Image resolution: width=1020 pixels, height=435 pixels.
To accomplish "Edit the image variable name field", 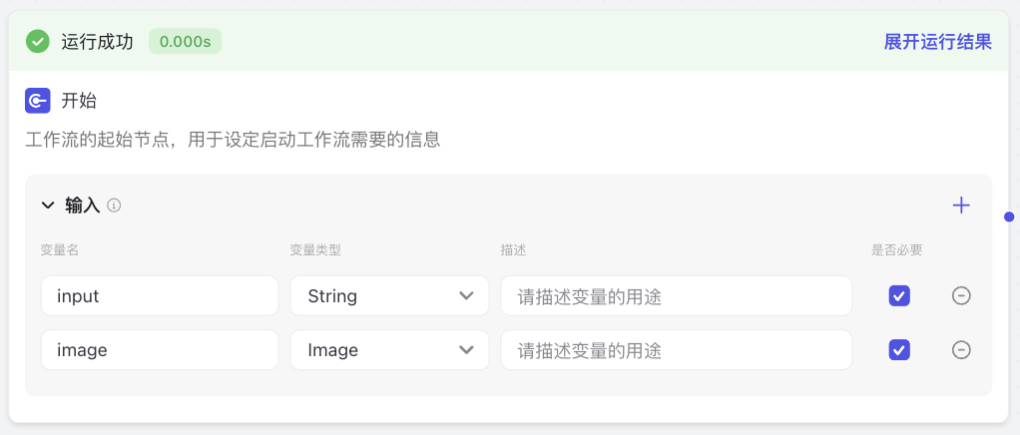I will (160, 350).
